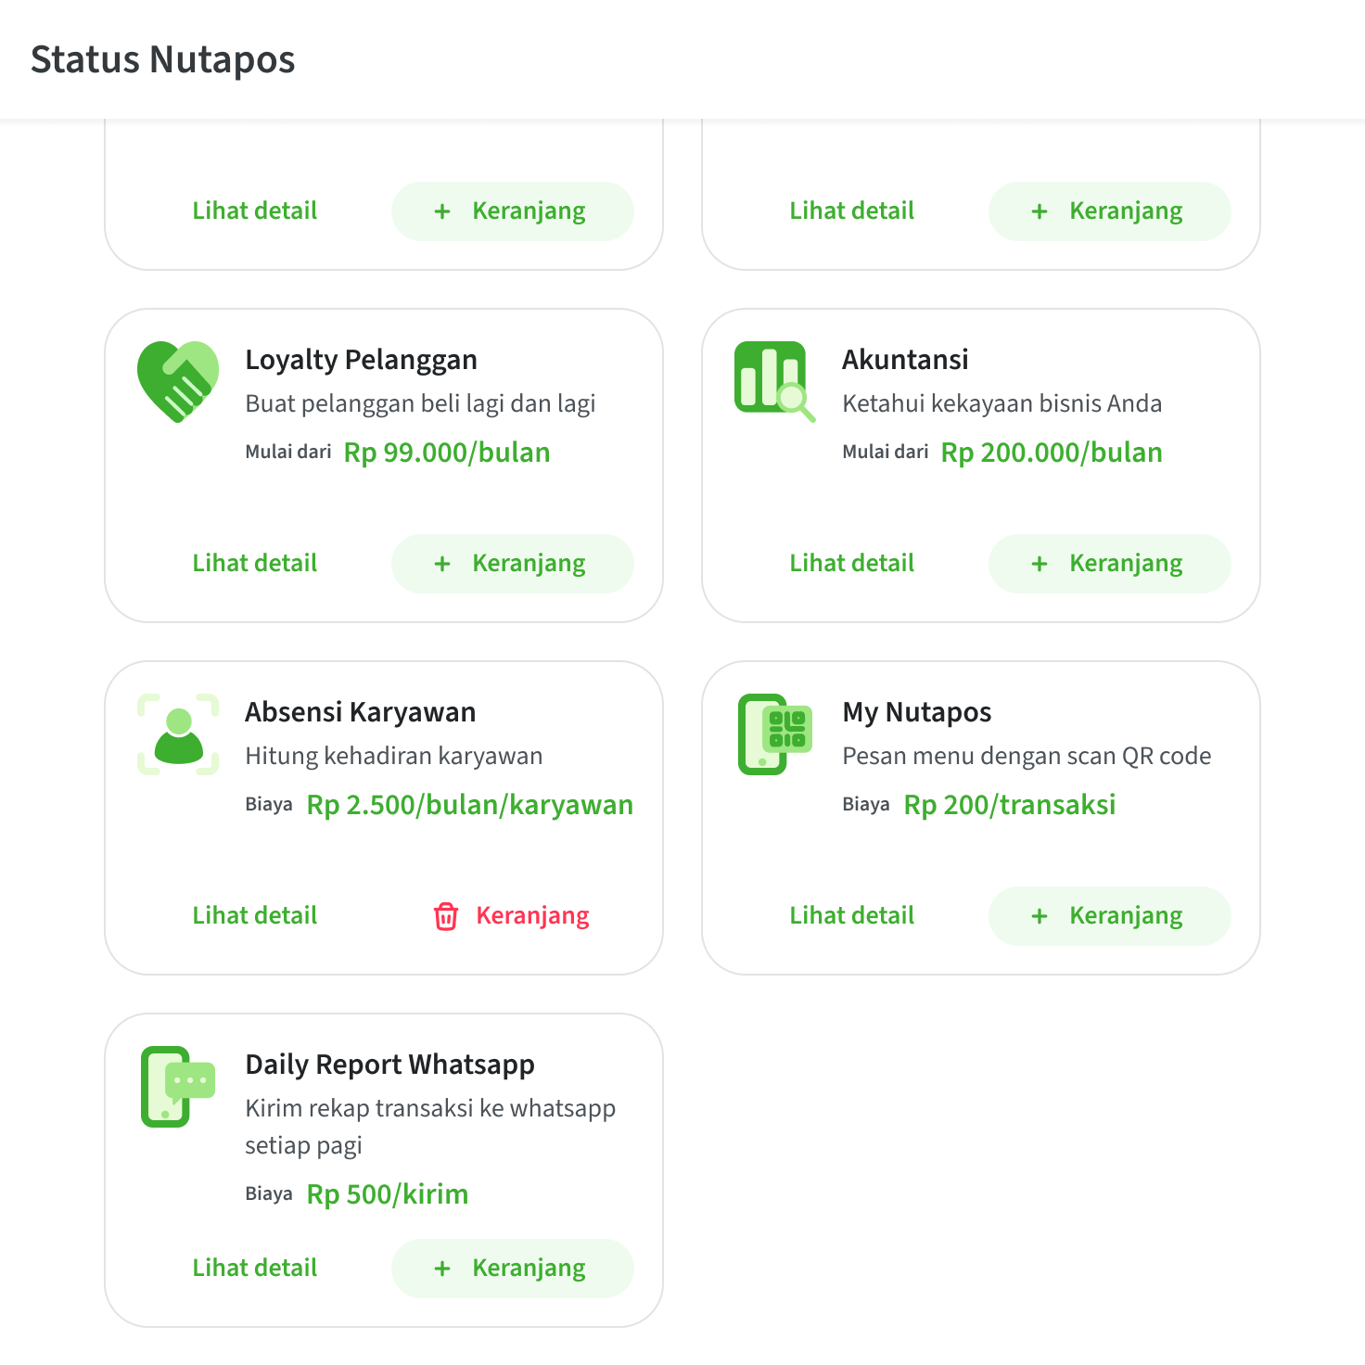This screenshot has width=1365, height=1365.
Task: Open Lihat detail for Daily Report Whatsapp
Action: click(255, 1269)
